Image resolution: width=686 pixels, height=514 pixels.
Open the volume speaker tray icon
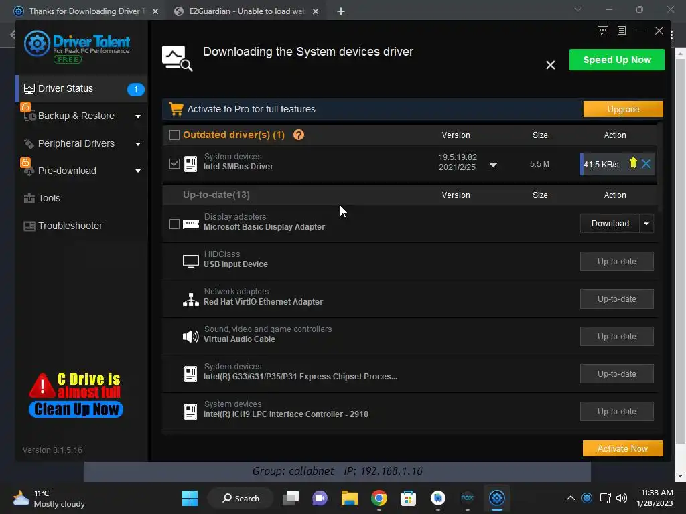pyautogui.click(x=621, y=498)
